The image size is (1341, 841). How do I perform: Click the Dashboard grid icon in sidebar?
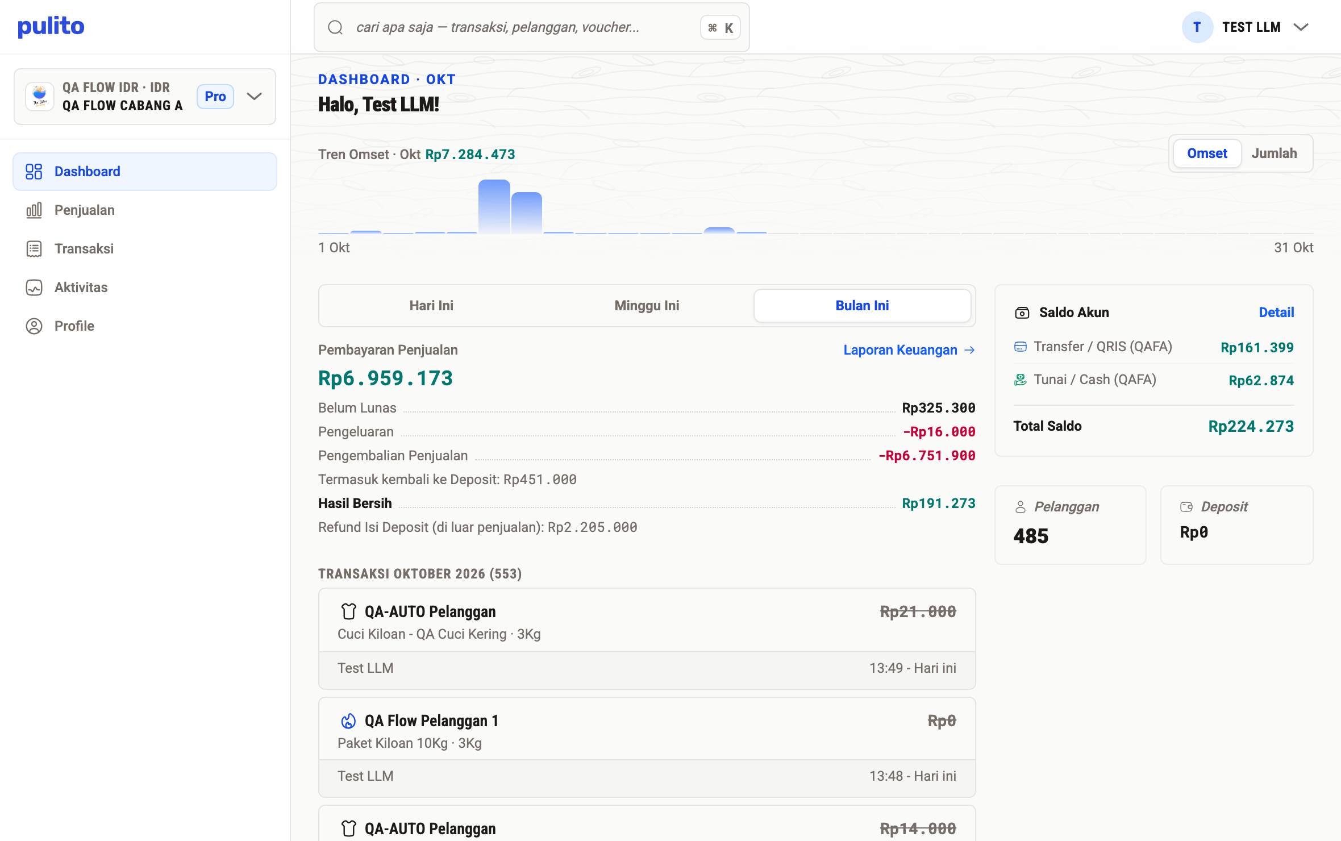34,172
